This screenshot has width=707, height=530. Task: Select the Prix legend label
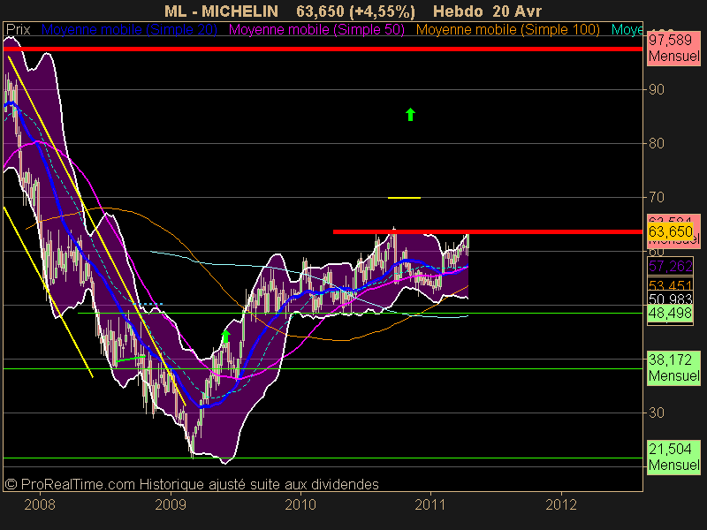click(18, 30)
